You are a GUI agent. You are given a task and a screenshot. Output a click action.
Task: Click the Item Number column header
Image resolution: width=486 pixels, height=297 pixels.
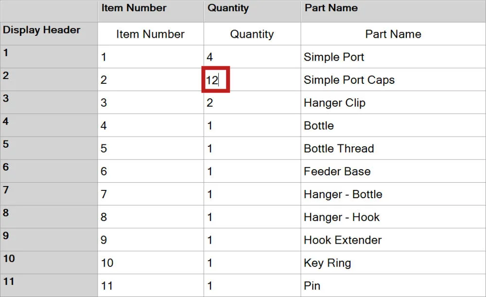point(151,11)
